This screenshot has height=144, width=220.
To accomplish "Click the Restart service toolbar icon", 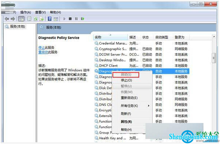I will (x=82, y=19).
